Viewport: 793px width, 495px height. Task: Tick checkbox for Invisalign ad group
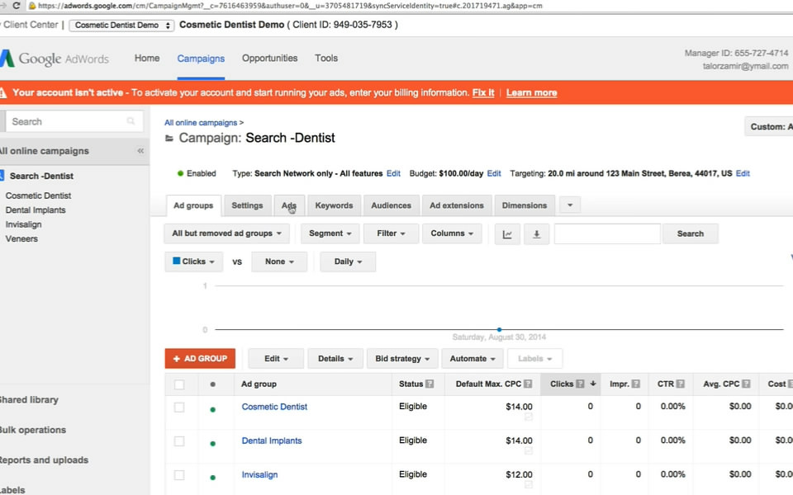point(179,475)
